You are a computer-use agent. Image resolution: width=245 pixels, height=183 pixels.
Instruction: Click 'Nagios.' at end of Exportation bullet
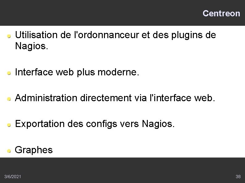(x=159, y=124)
